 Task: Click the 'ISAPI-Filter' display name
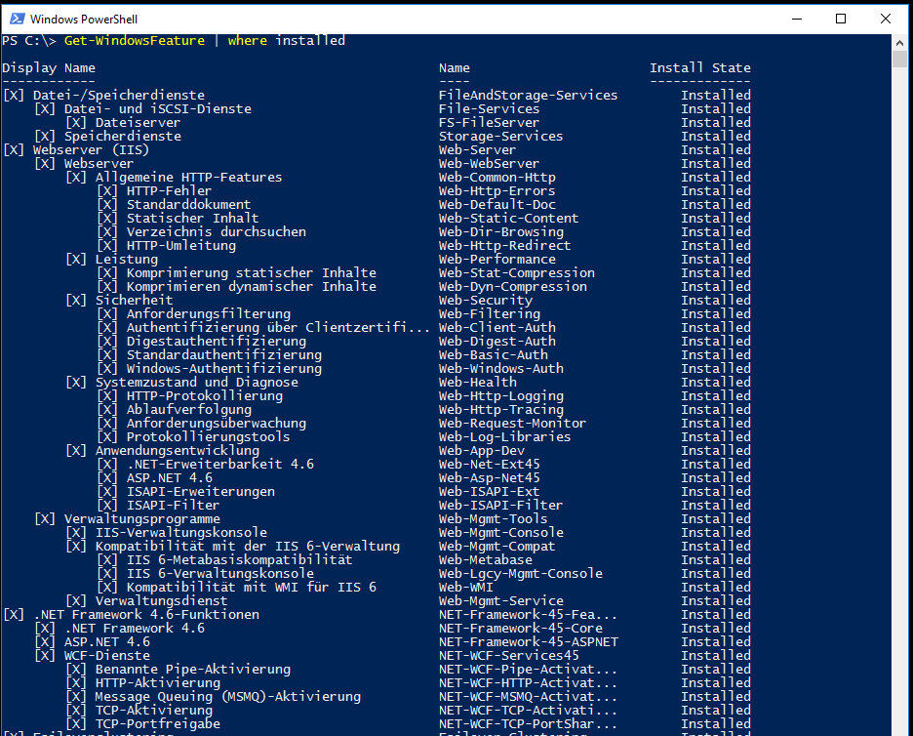(x=173, y=506)
